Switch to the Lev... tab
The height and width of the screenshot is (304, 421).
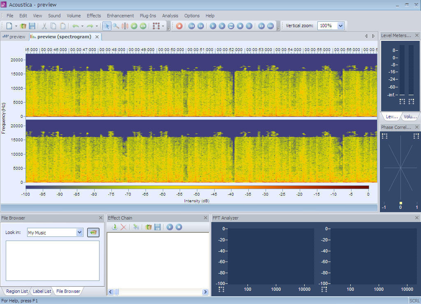(392, 117)
